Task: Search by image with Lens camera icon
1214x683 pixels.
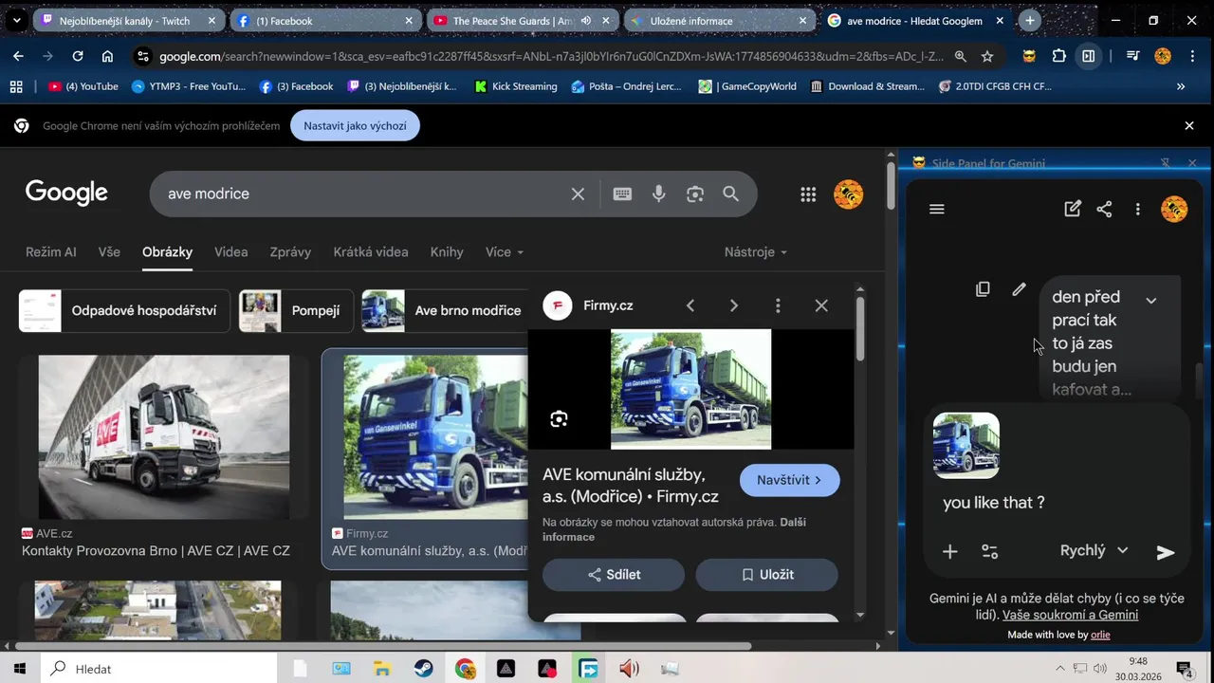Action: 695,194
